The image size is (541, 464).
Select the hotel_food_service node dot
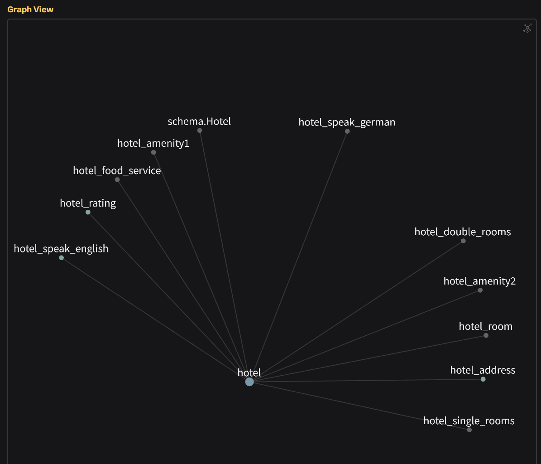point(117,180)
